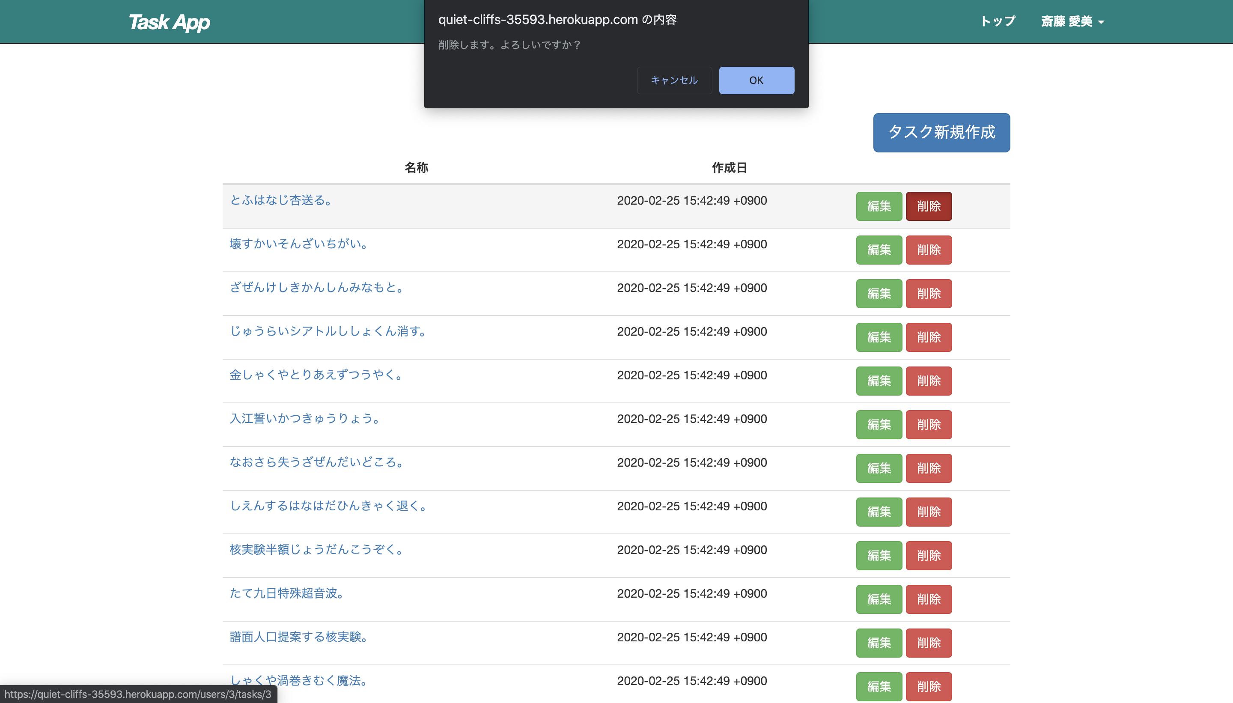Open task 金しゃくやとりあえずつうやく。
This screenshot has width=1233, height=703.
pos(317,375)
